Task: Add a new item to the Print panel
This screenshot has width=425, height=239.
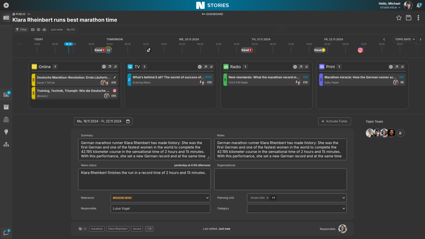Action: pos(391,67)
